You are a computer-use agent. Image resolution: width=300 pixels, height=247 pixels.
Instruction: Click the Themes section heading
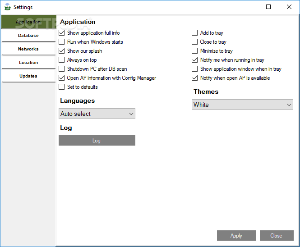pos(206,91)
